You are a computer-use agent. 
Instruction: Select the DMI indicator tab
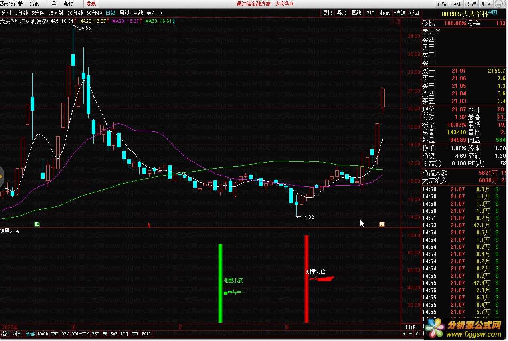(x=55, y=334)
